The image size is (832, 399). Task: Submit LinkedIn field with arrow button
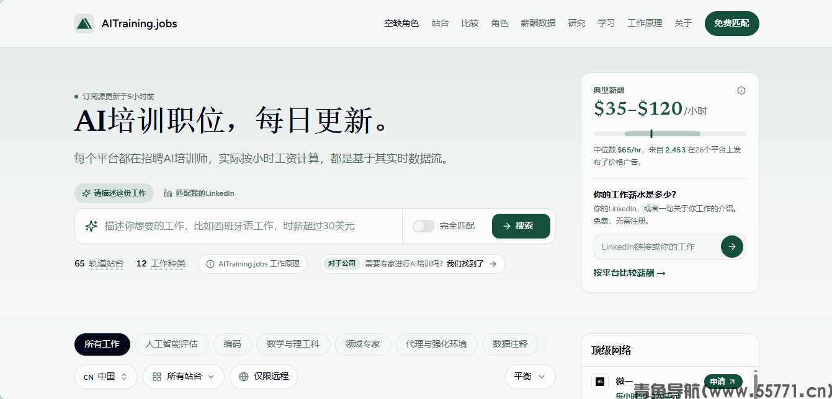pos(732,247)
